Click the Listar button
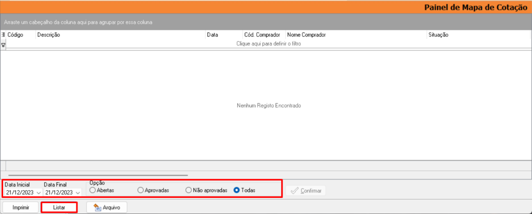Viewport: 532px width, 214px height. 59,207
